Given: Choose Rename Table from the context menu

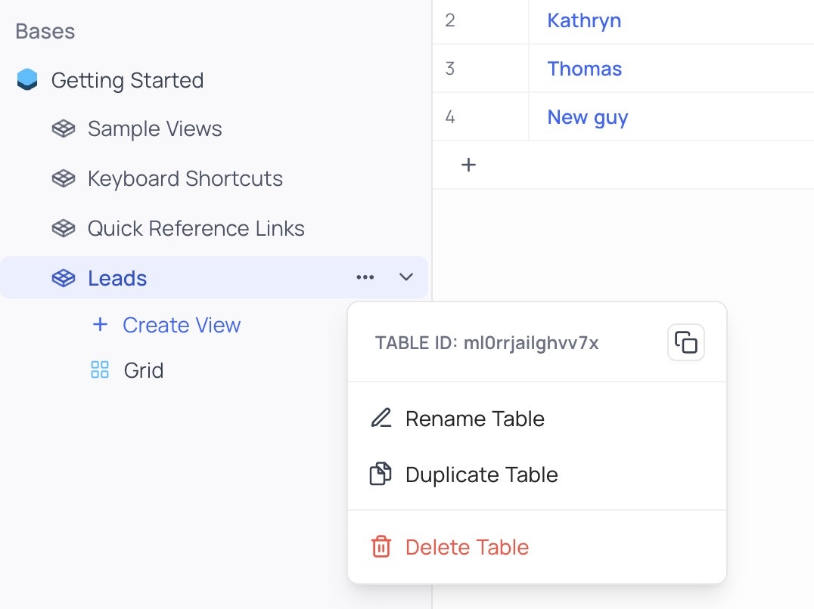Looking at the screenshot, I should (x=475, y=419).
